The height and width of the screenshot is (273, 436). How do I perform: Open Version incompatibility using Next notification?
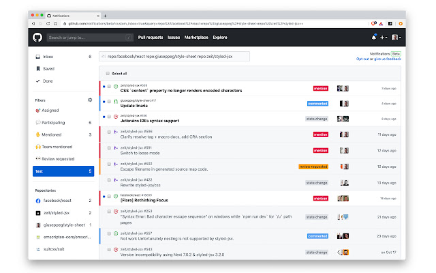[x=172, y=255]
